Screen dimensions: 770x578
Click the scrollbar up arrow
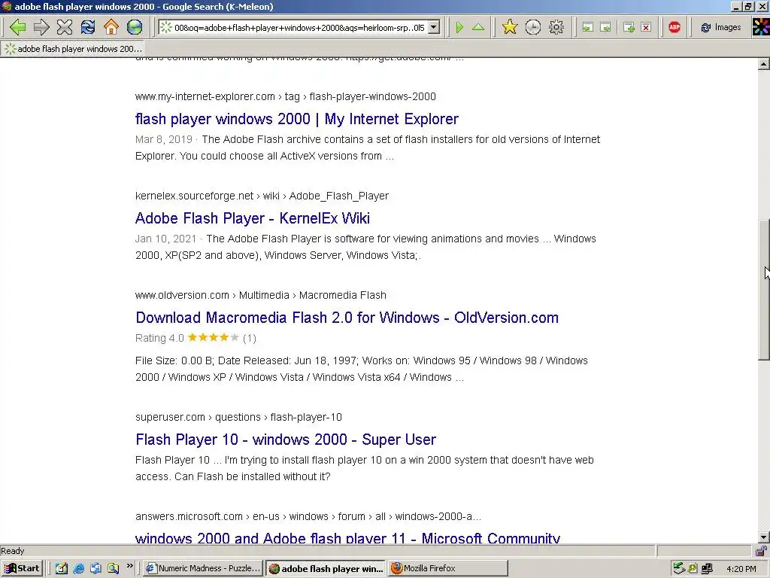(x=764, y=64)
